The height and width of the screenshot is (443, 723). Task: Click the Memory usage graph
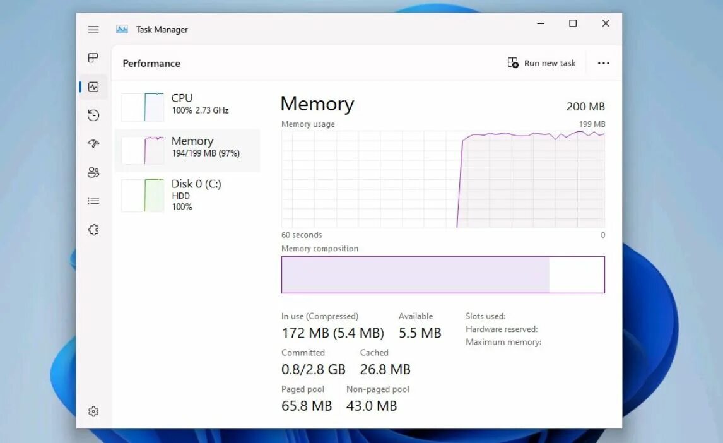[x=443, y=179]
